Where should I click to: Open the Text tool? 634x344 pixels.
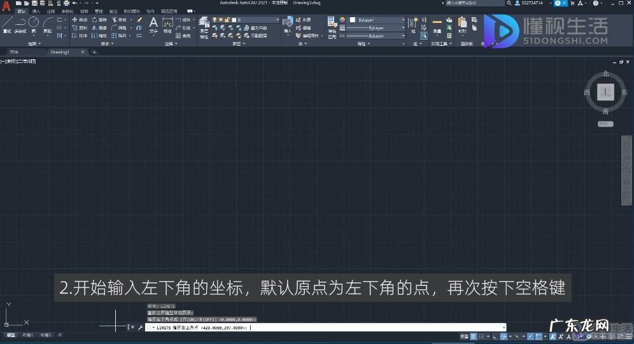(x=153, y=25)
